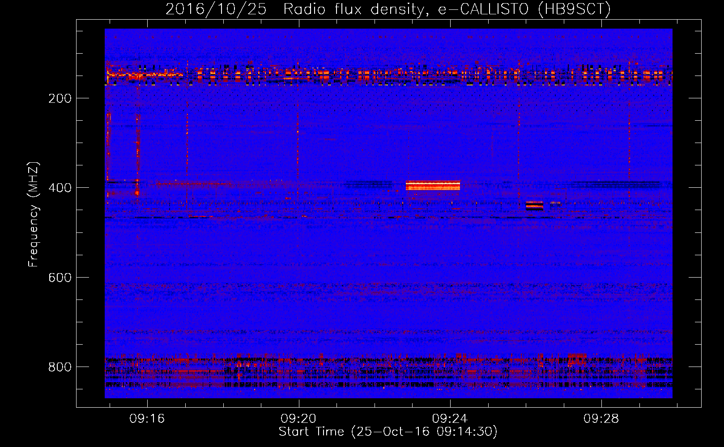Click the 200 frequency tick label
Image resolution: width=724 pixels, height=447 pixels.
click(60, 98)
